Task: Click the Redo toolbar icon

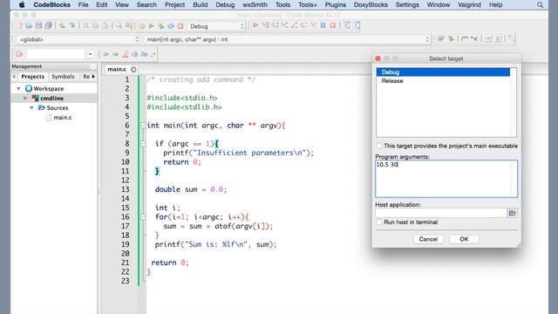Action: 72,25
